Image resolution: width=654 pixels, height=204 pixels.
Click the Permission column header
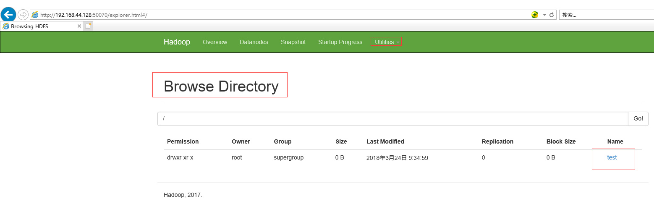183,141
